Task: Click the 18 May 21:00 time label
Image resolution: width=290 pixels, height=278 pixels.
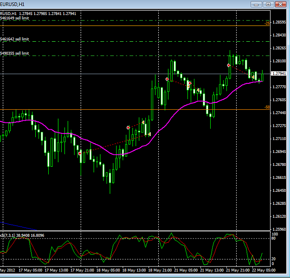Action: (x=160, y=270)
